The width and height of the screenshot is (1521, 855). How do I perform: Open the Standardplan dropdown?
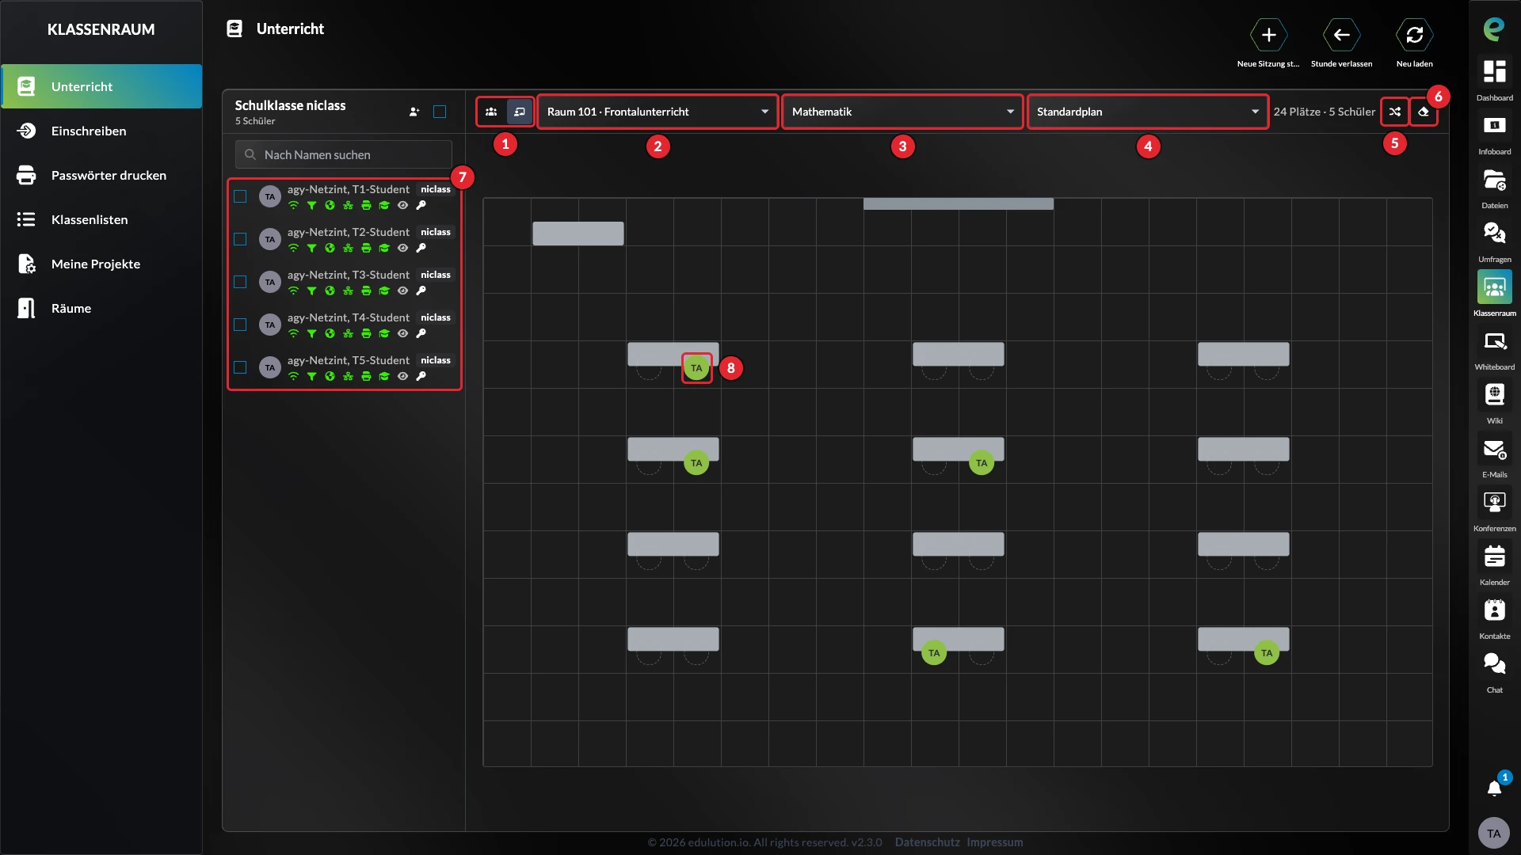coord(1147,112)
